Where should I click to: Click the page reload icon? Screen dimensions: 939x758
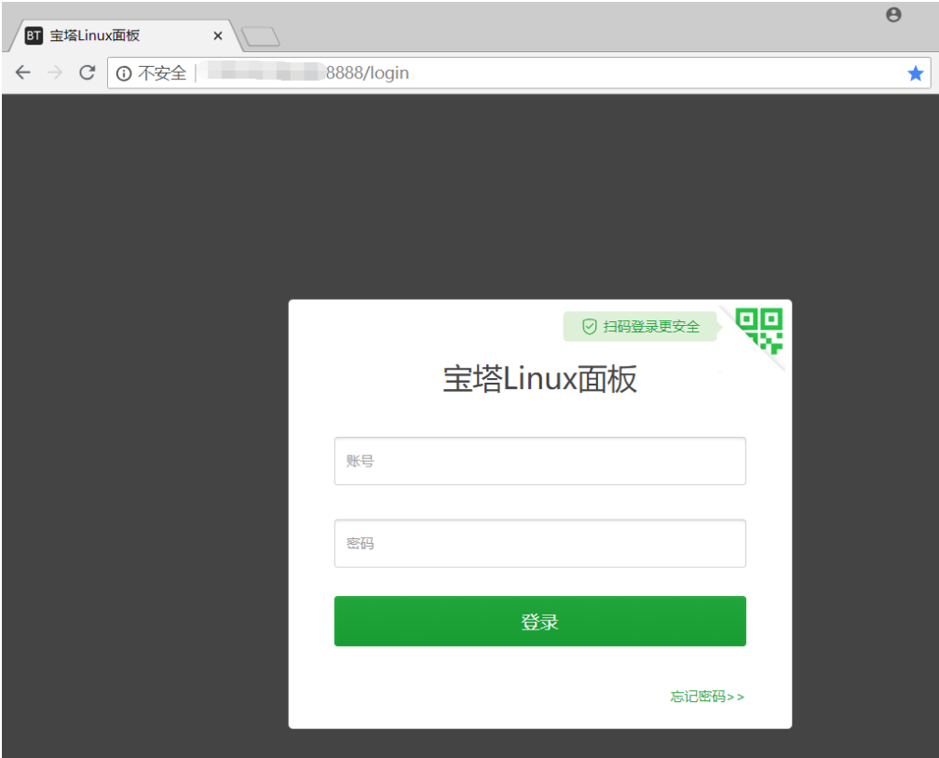tap(87, 73)
